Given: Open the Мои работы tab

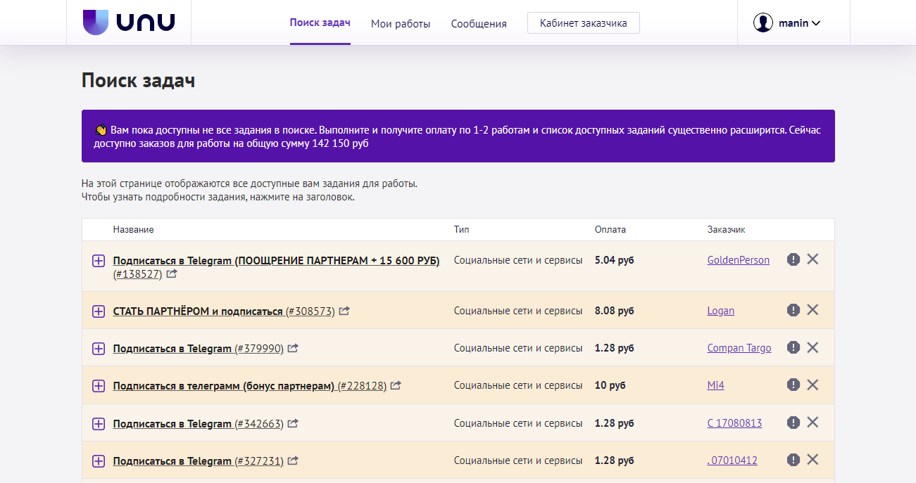Looking at the screenshot, I should [x=401, y=23].
